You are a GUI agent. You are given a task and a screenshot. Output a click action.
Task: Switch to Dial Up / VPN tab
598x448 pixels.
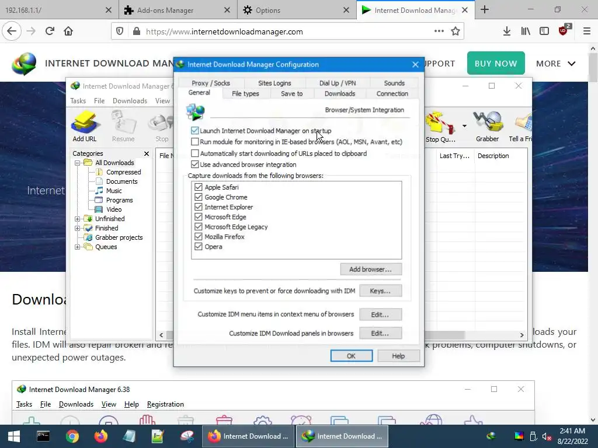pos(338,83)
